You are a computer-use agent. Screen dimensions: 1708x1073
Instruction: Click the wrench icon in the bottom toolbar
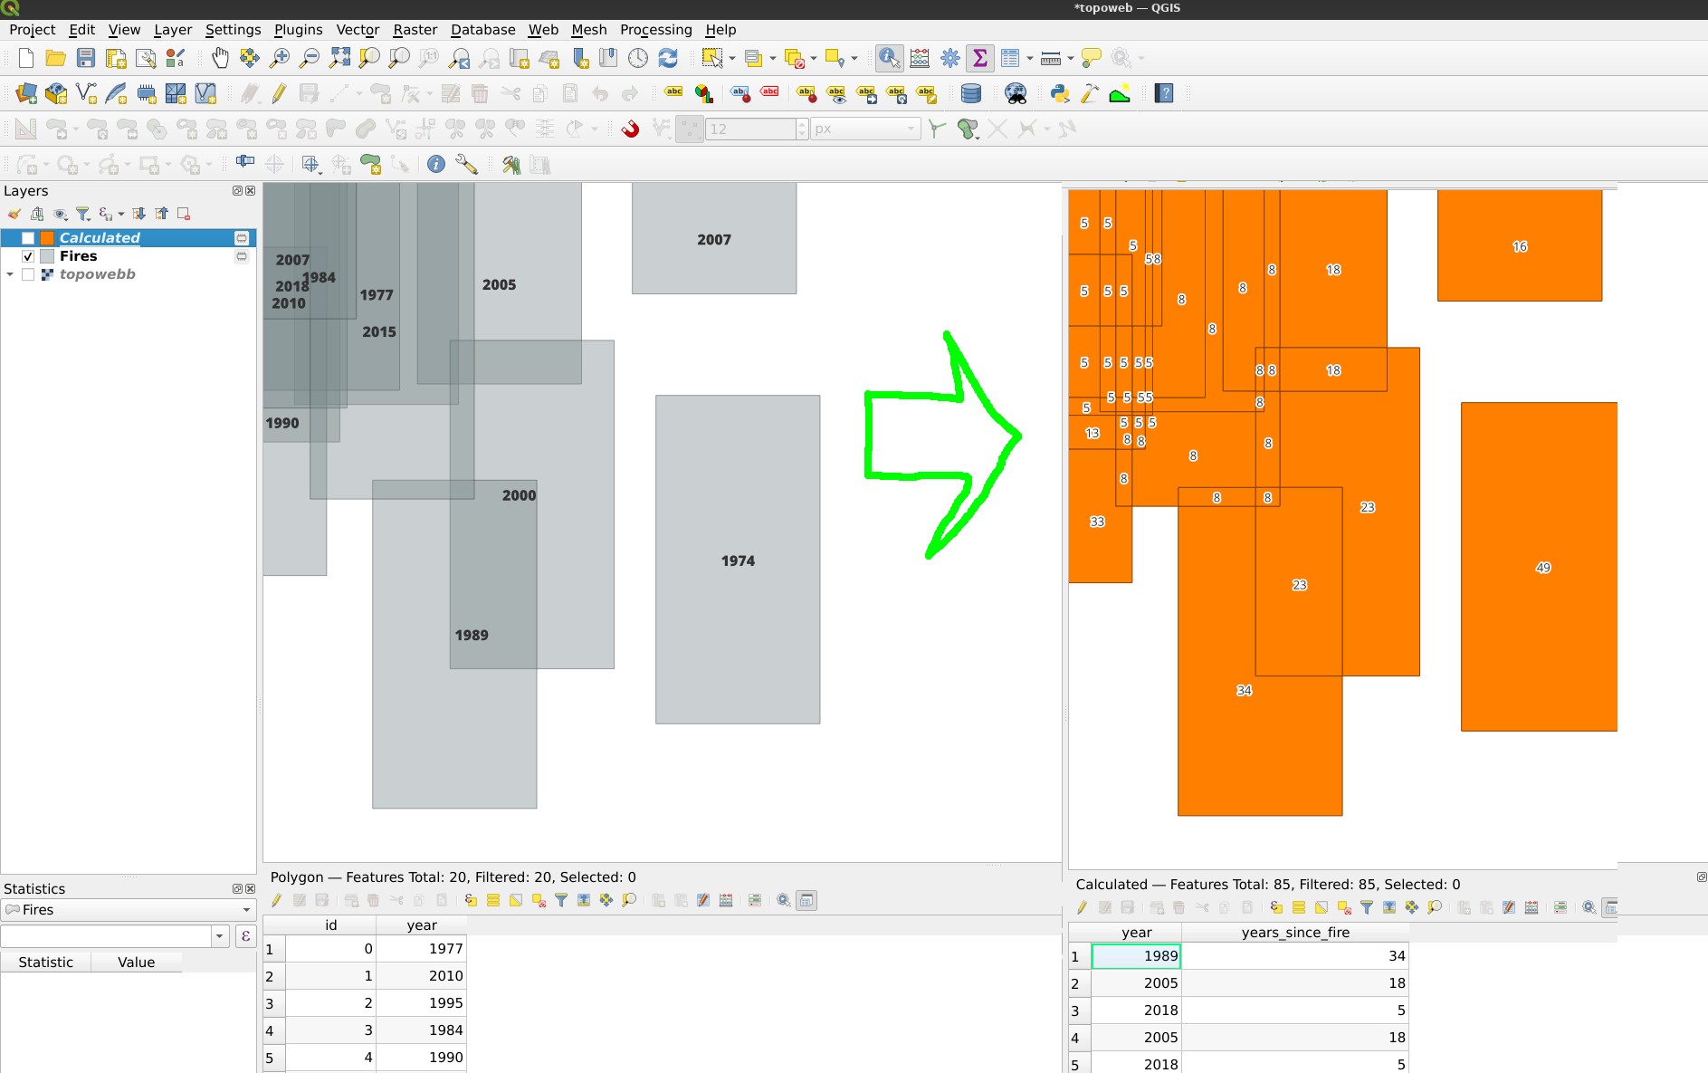click(x=465, y=164)
